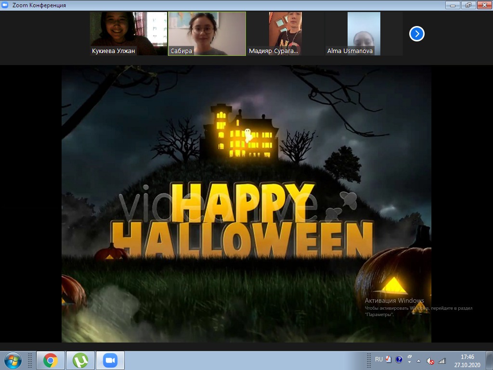Open the network signal tray icon

click(442, 361)
